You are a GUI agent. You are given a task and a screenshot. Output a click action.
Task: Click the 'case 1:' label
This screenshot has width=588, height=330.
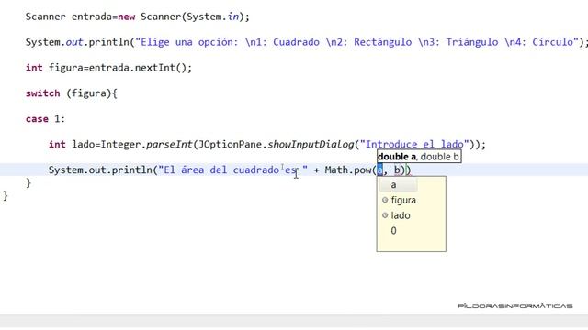(45, 119)
